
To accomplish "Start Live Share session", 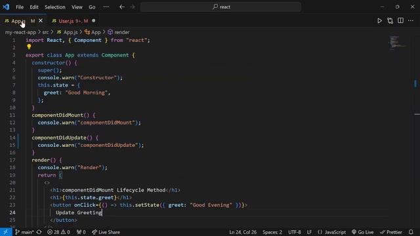I will [x=106, y=232].
